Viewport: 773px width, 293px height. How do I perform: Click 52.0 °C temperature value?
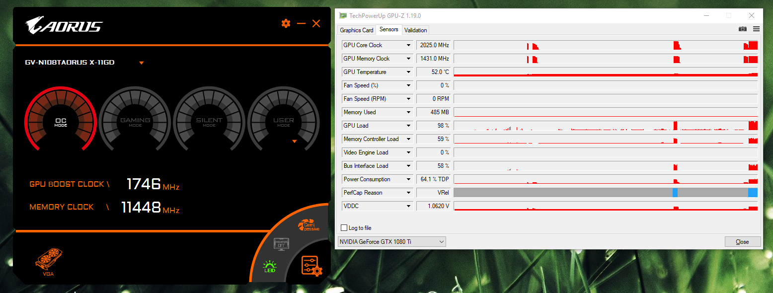click(x=434, y=72)
